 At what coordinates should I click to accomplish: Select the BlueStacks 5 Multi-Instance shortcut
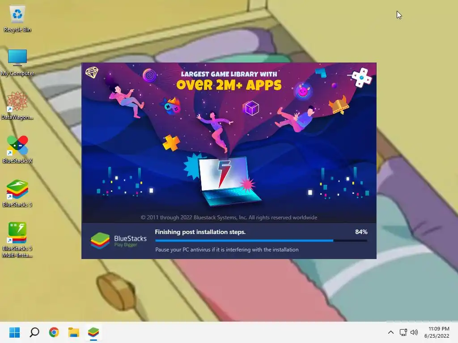17,240
